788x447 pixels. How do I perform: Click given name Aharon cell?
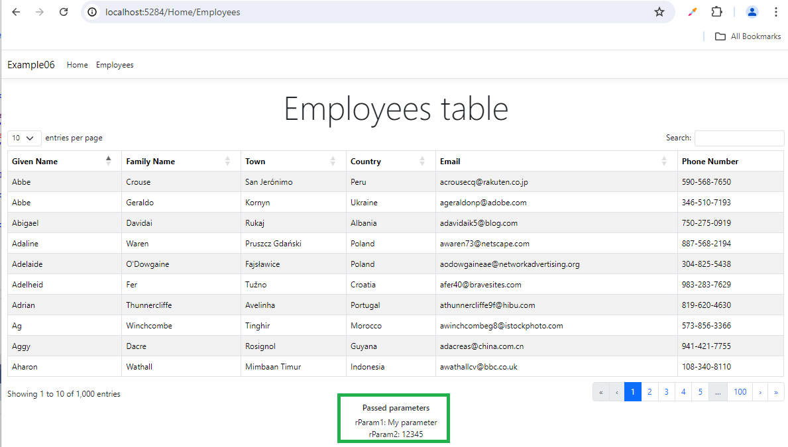(64, 367)
